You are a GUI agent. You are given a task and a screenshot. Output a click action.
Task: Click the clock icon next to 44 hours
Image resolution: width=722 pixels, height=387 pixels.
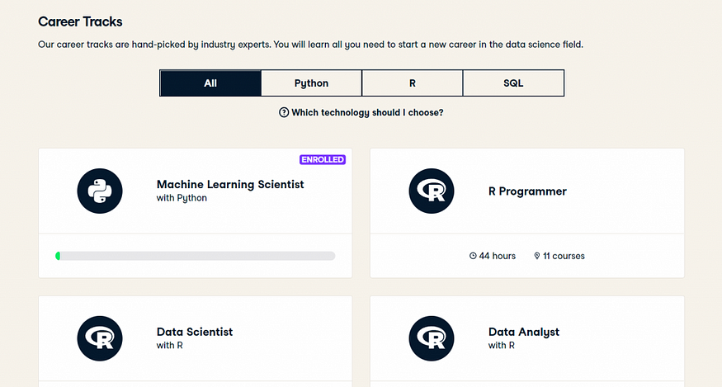(x=473, y=256)
